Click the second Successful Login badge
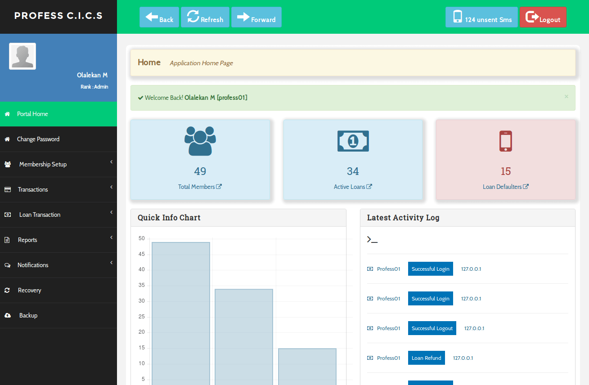 [431, 299]
